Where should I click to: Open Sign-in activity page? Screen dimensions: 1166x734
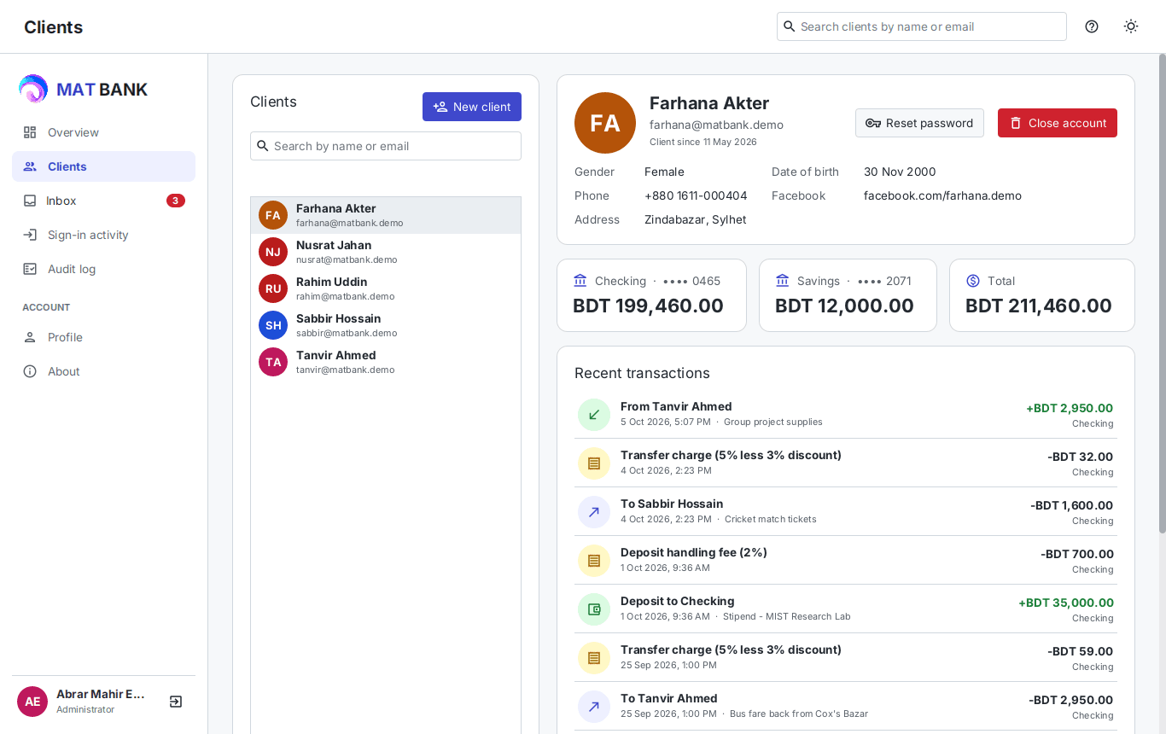click(x=103, y=235)
